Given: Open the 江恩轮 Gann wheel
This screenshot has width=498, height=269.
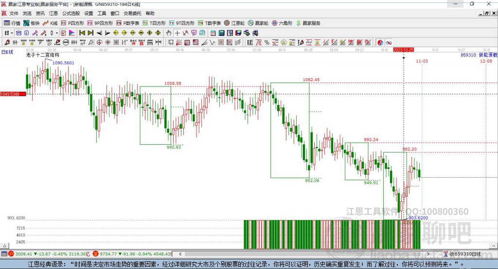Looking at the screenshot, I should (x=234, y=23).
